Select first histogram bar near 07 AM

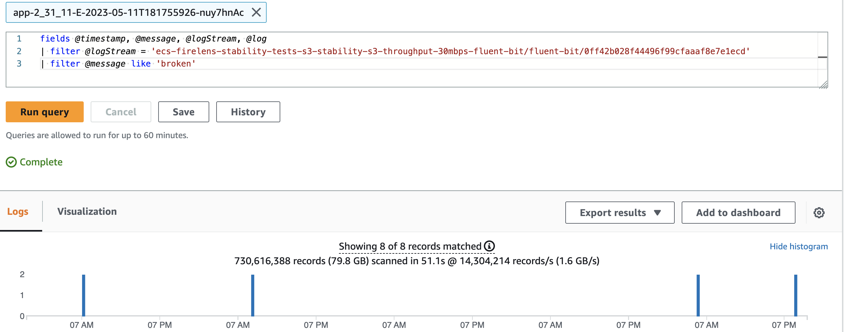pos(84,295)
